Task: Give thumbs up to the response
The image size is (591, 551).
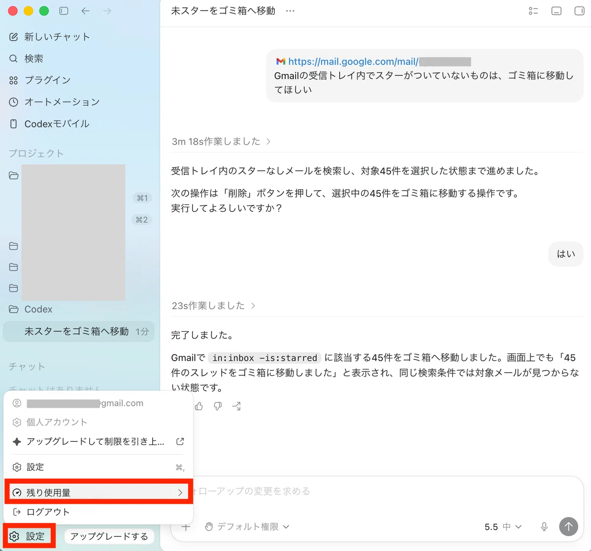Action: (x=199, y=406)
